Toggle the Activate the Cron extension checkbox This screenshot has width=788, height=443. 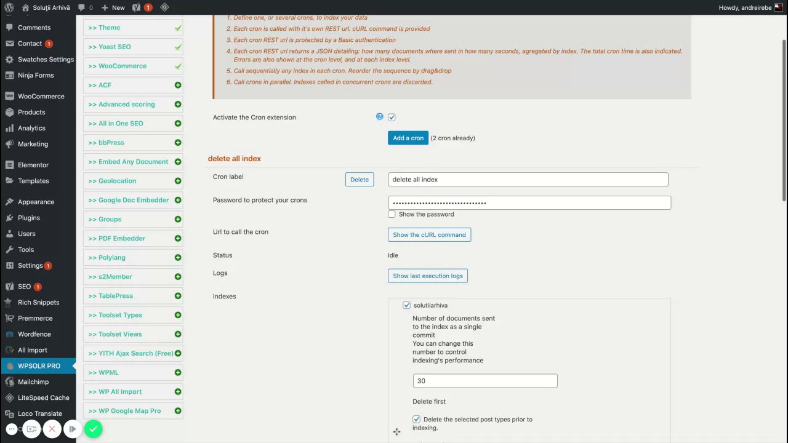(392, 118)
